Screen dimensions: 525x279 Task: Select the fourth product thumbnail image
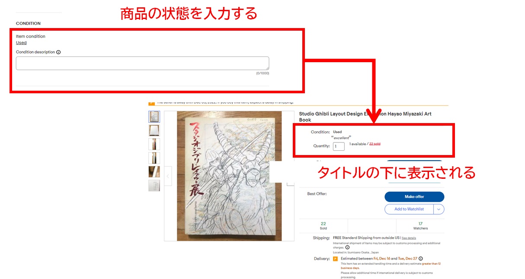click(x=154, y=158)
